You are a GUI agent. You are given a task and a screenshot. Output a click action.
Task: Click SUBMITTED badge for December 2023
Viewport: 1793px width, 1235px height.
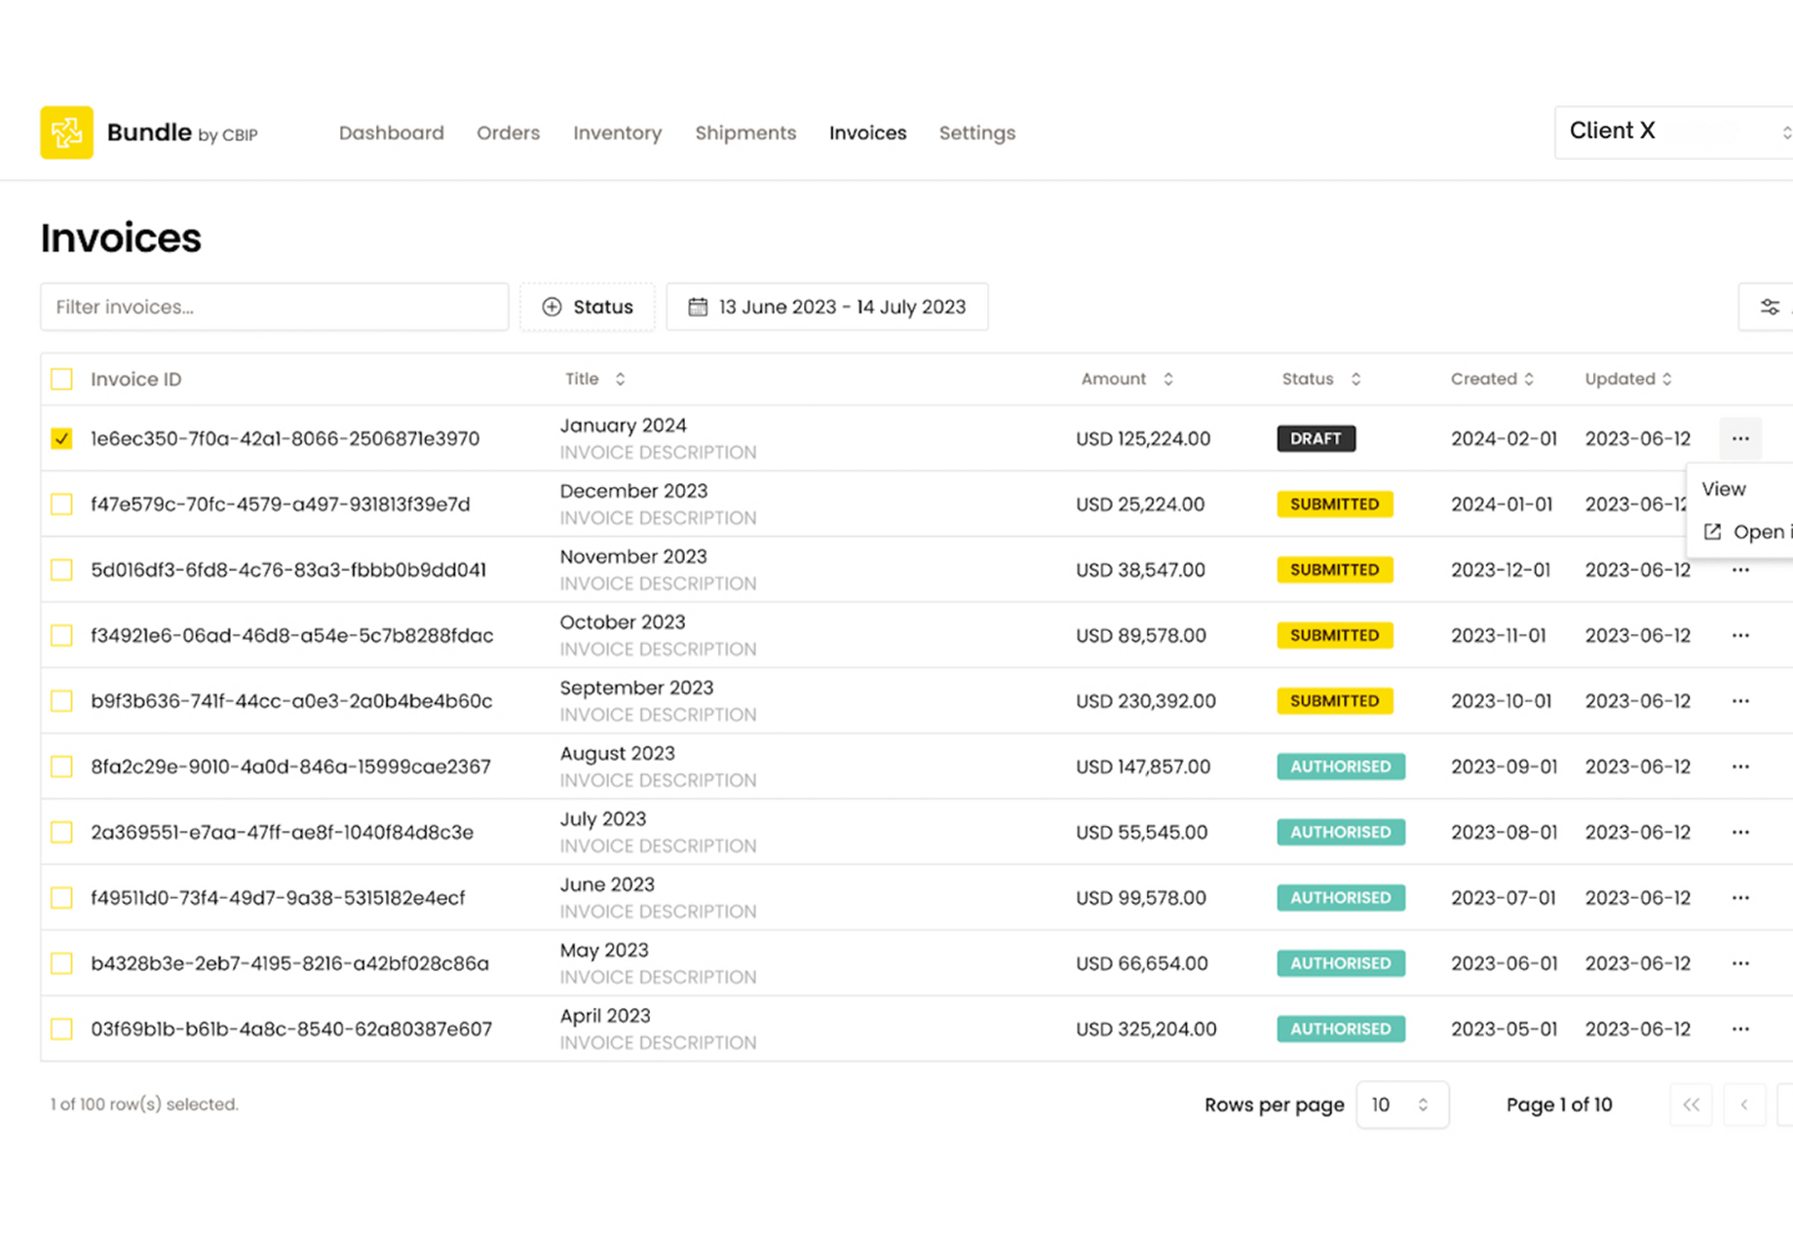1335,505
